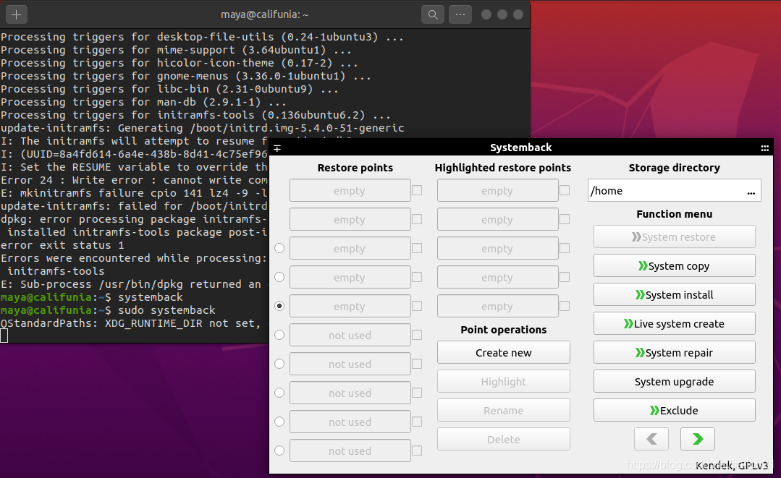The width and height of the screenshot is (781, 478).
Task: Click the 'Processing triggers for man-db' terminal line
Action: pos(143,102)
